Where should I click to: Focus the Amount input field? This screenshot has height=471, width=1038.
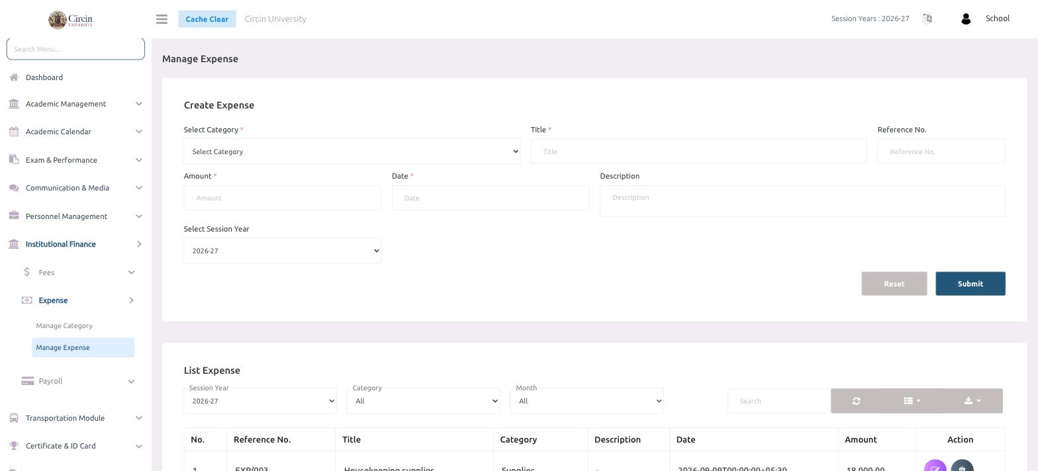pos(283,198)
